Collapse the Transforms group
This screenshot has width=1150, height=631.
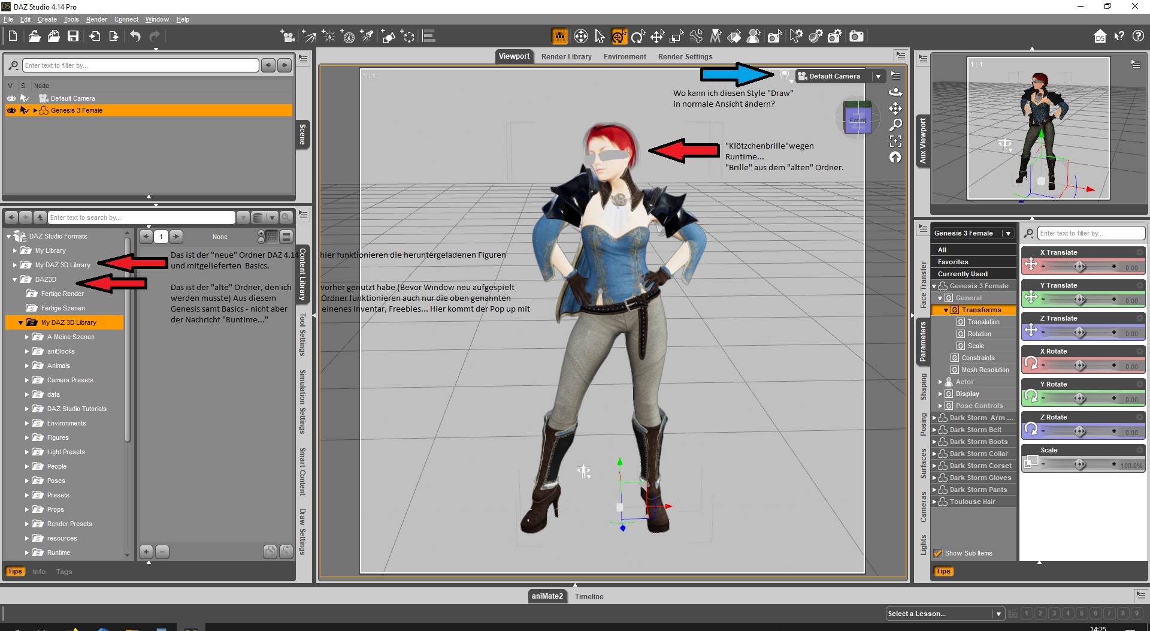point(946,310)
